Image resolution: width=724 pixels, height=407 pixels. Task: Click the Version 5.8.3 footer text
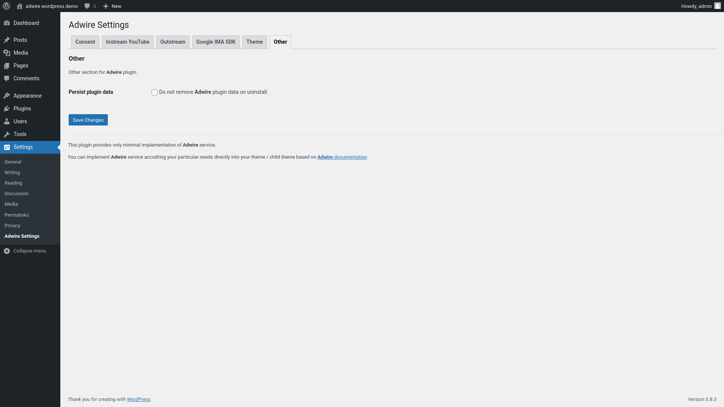[x=702, y=399]
